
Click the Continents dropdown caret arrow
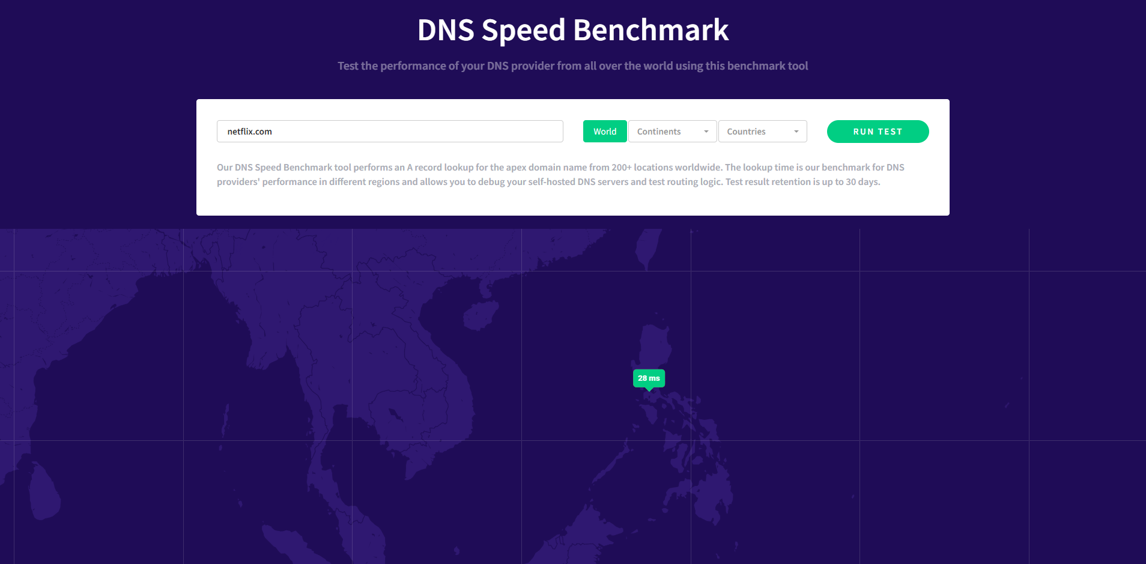pos(706,132)
